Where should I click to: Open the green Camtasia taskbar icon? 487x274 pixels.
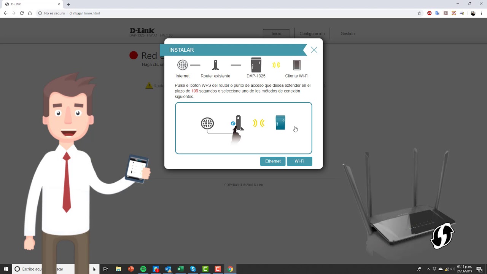205,269
